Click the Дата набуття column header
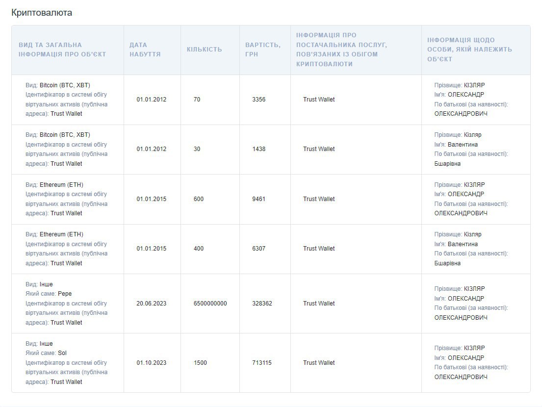Screen dimensions: 542x407 (145, 50)
